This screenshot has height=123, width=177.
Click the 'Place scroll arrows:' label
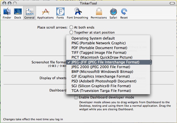pyautogui.click(x=52, y=27)
